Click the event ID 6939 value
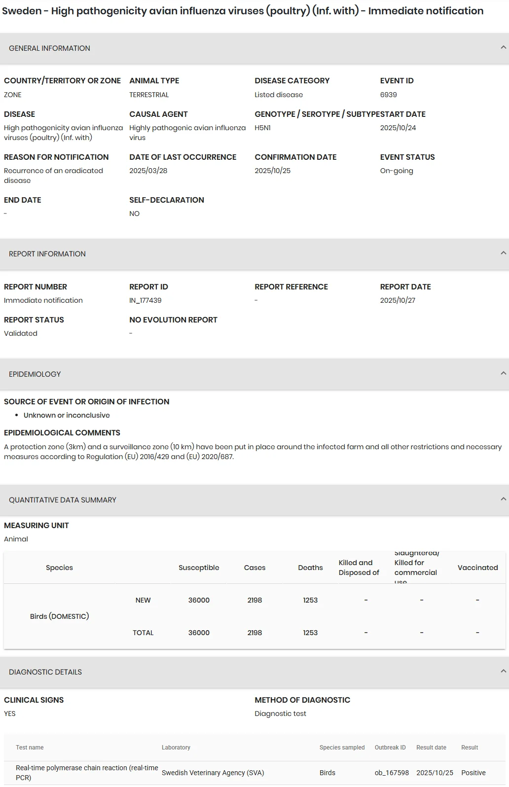 (x=389, y=95)
